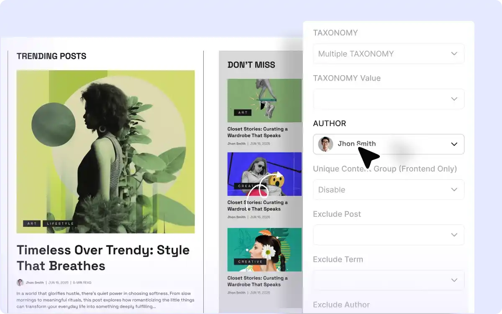
Task: Click the author avatar under the trending post title
Action: (20, 283)
